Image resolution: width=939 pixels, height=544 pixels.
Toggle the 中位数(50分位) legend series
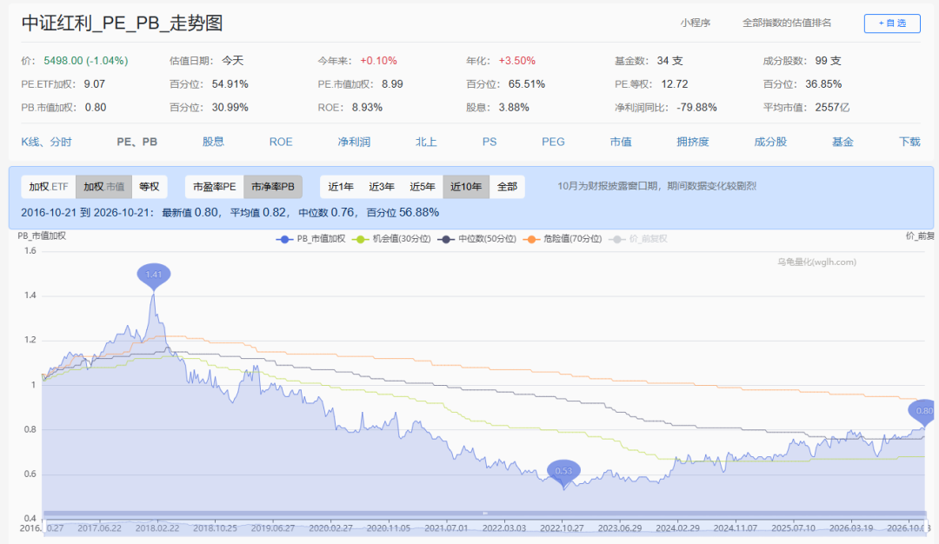pos(477,239)
